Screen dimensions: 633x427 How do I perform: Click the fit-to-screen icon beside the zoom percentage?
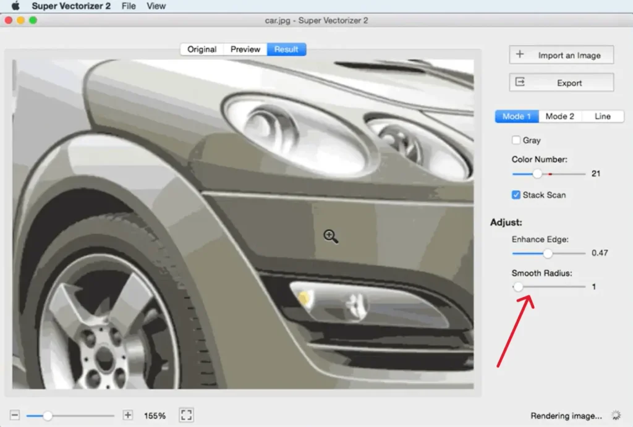click(x=185, y=415)
